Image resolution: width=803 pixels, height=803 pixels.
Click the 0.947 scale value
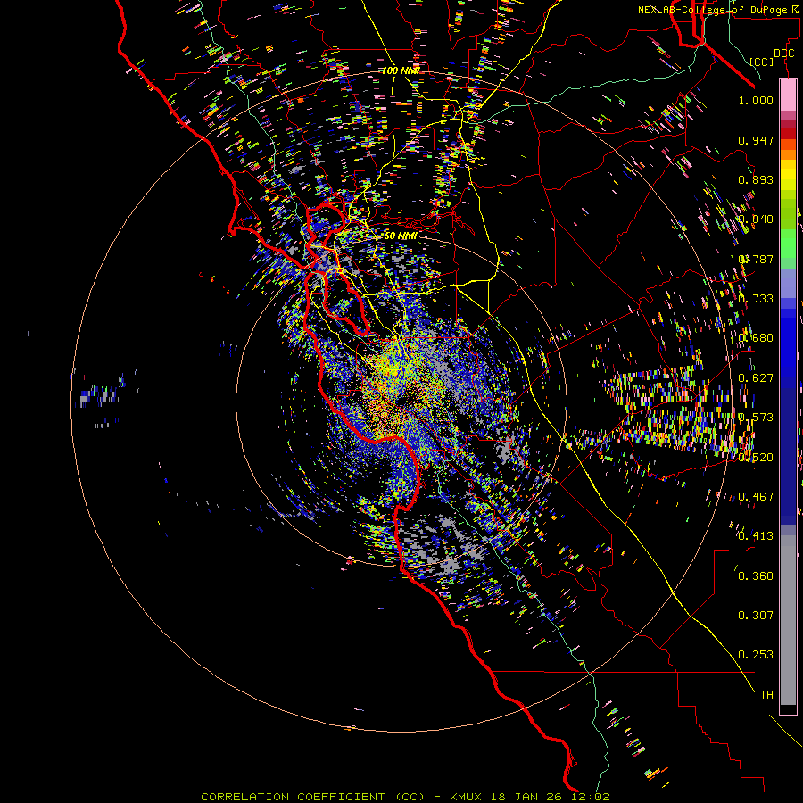click(x=756, y=140)
